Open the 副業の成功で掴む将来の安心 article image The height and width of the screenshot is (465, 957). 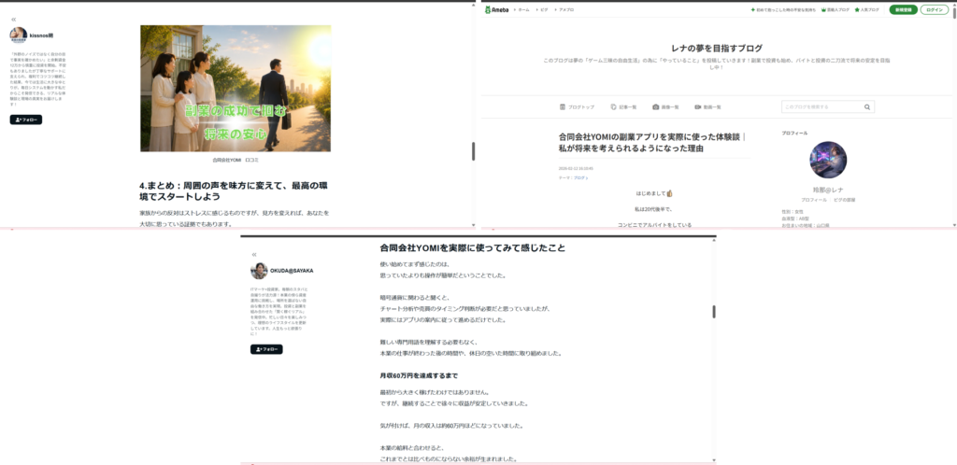point(236,89)
